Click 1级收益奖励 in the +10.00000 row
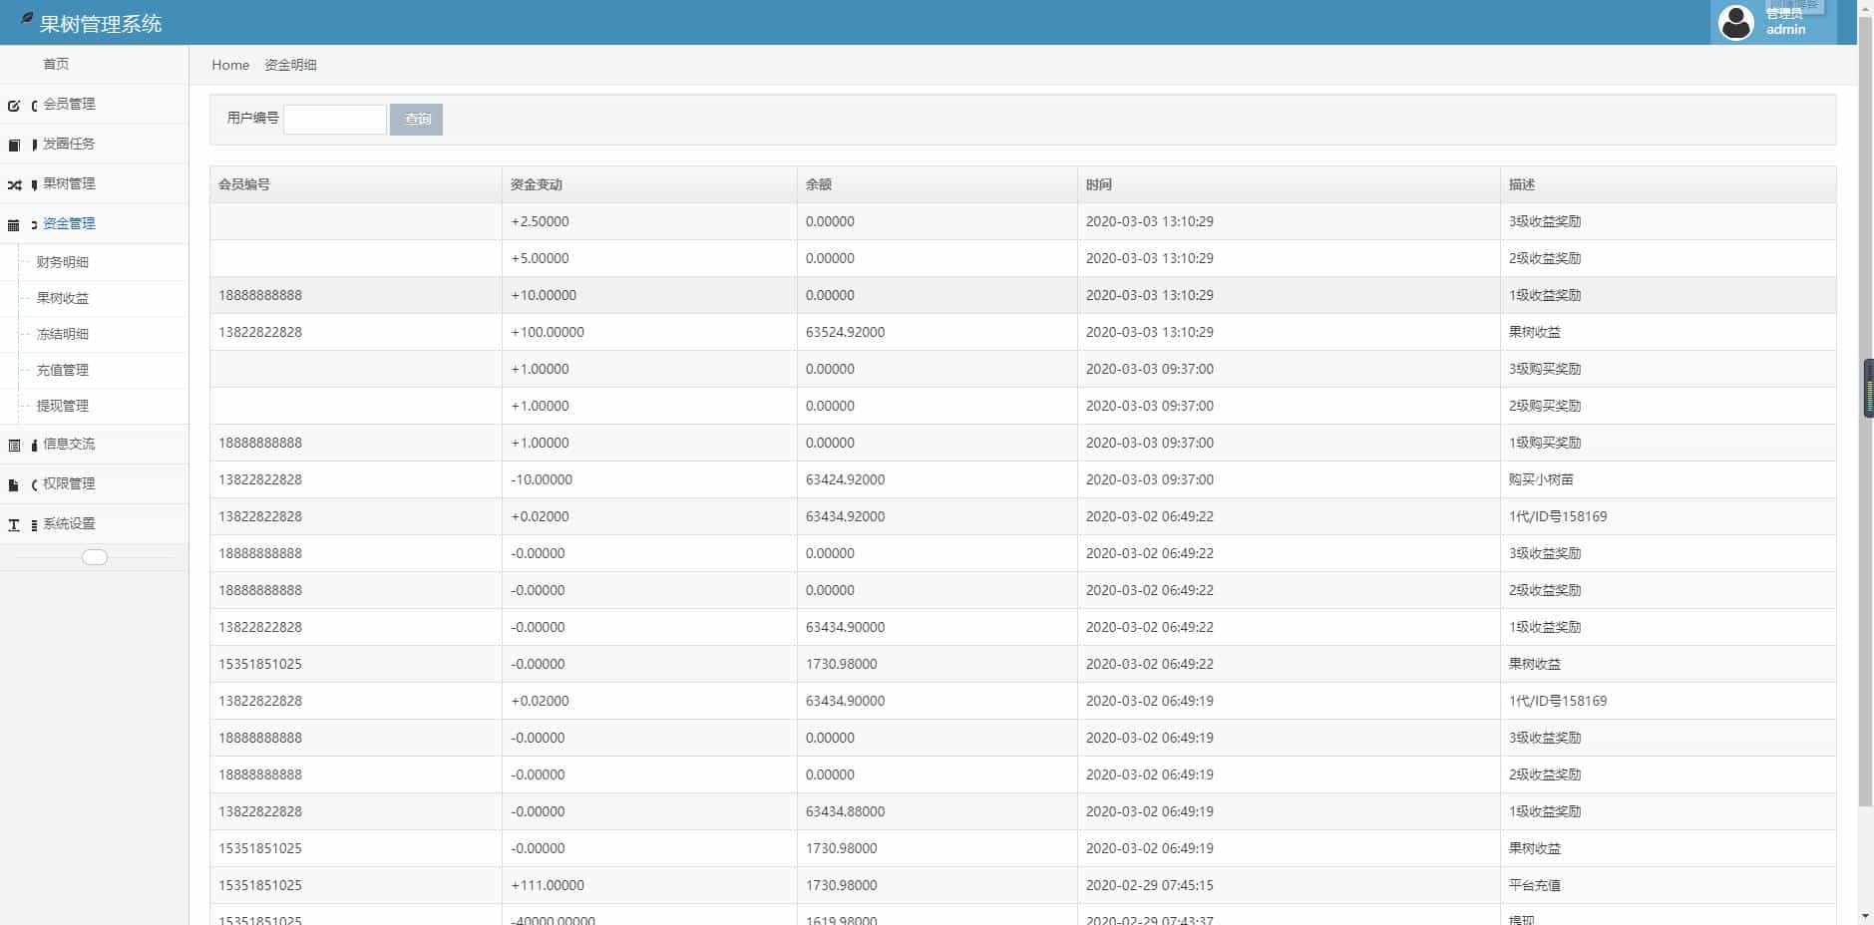The height and width of the screenshot is (925, 1874). pos(1545,295)
